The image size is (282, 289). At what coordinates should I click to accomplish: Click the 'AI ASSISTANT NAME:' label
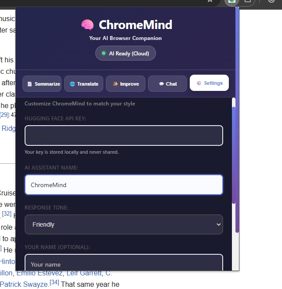point(51,168)
